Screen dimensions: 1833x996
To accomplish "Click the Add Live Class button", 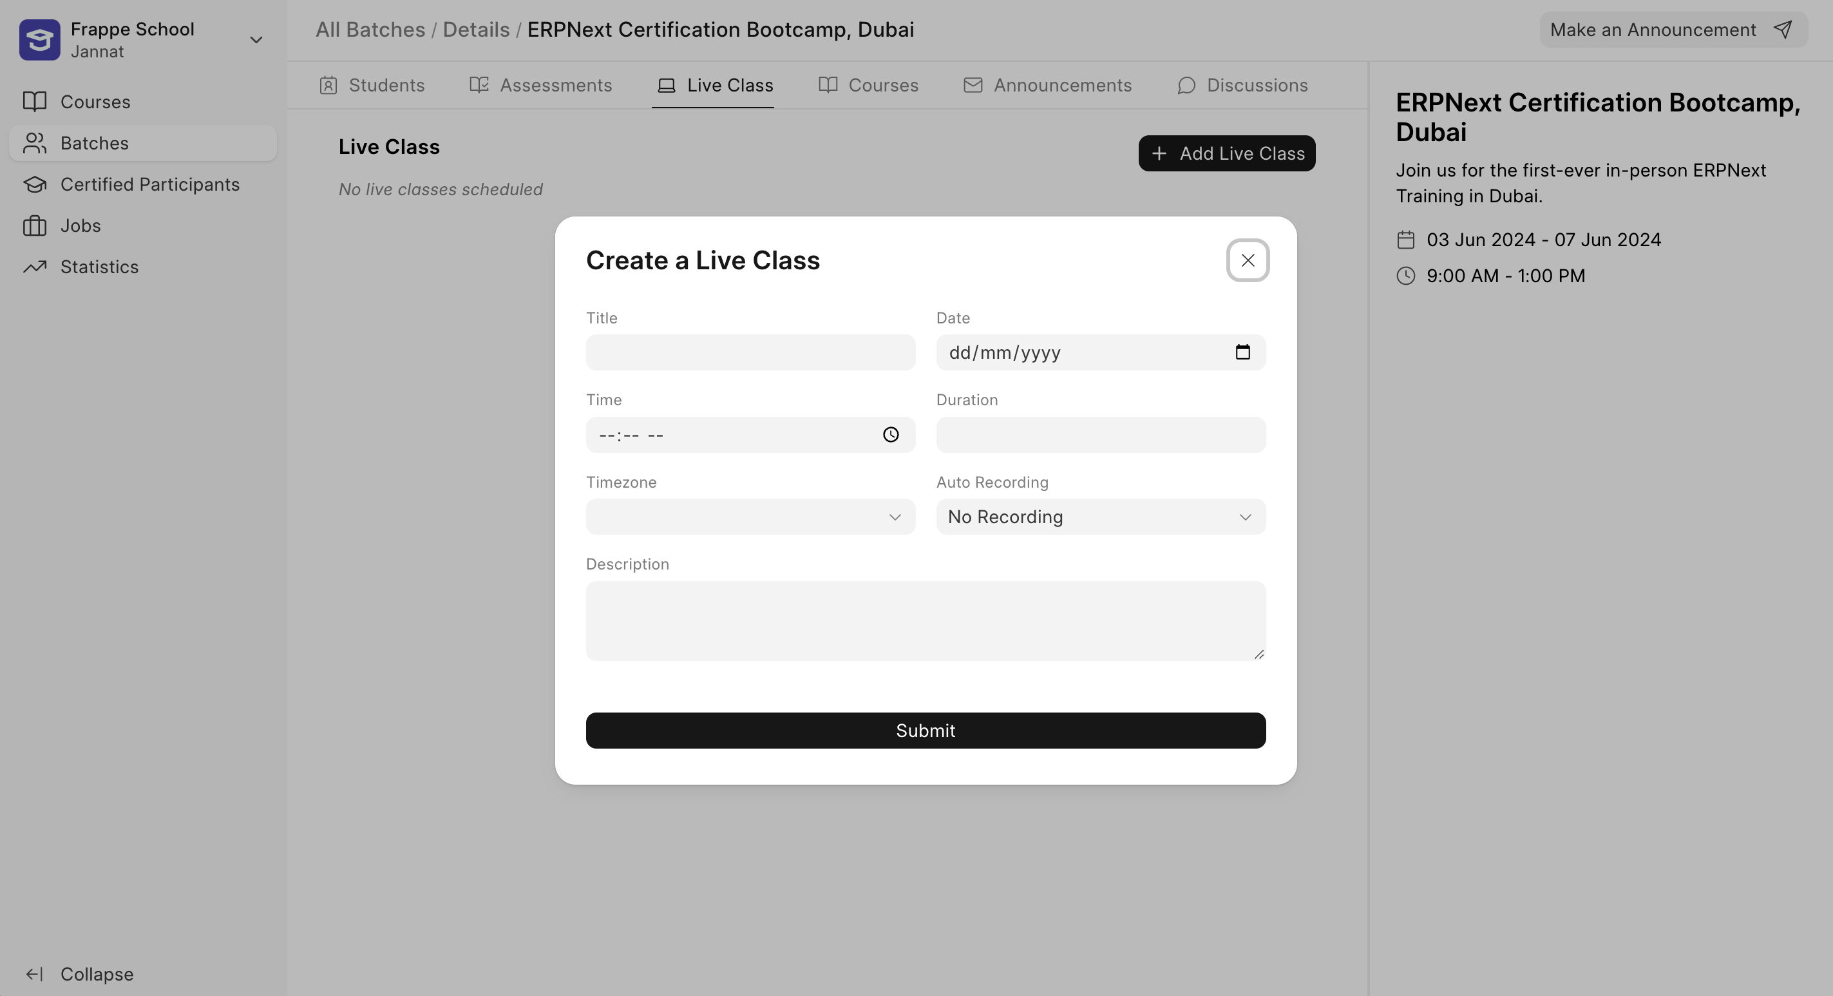I will [1226, 154].
